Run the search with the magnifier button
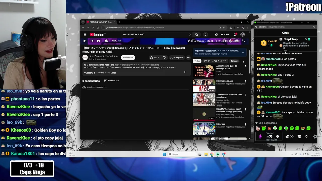This screenshot has width=322, height=181. click(x=196, y=35)
